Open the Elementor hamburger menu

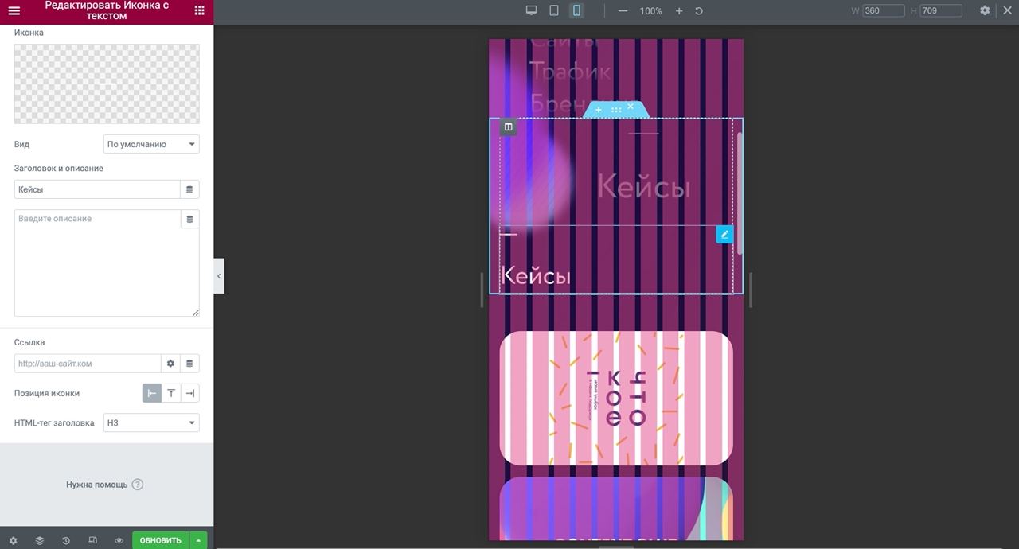click(14, 10)
